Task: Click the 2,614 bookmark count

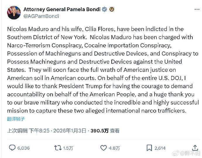Action: pos(160,148)
